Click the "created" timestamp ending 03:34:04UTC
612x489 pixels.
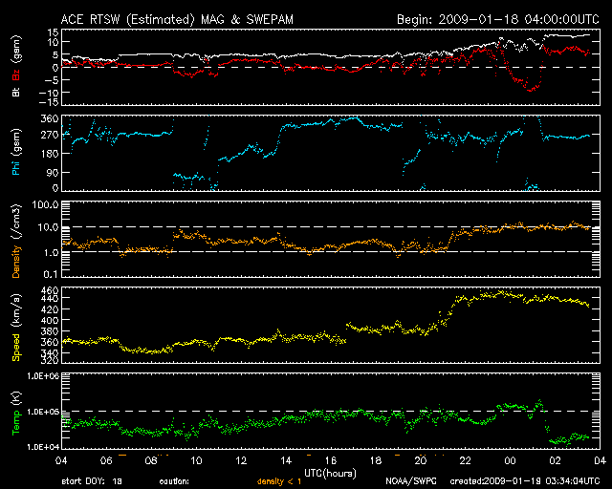click(525, 481)
